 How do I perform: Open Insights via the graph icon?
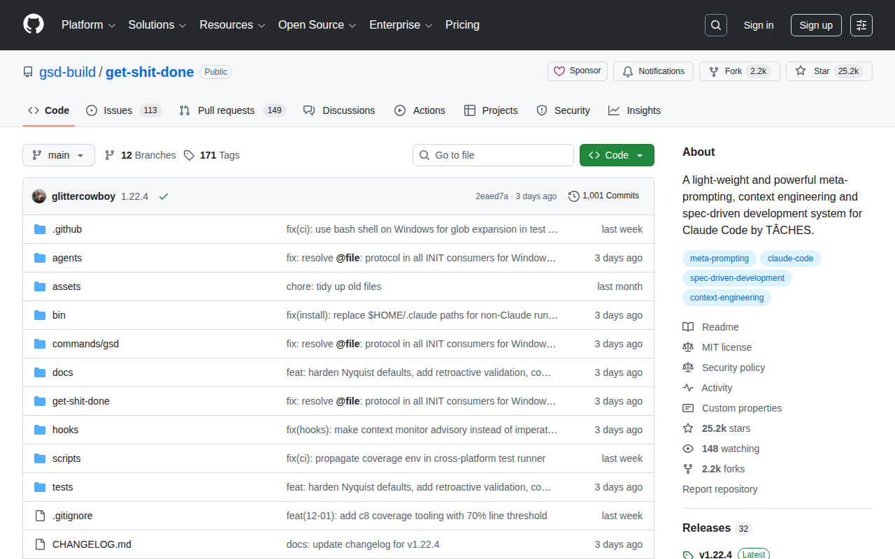(613, 110)
